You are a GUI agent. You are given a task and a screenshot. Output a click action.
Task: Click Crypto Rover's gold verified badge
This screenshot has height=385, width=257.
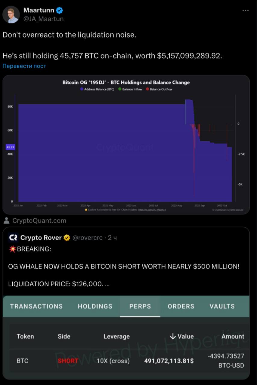click(x=67, y=238)
